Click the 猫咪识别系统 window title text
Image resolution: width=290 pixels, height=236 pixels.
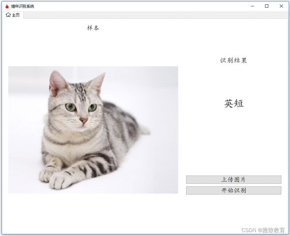[23, 6]
